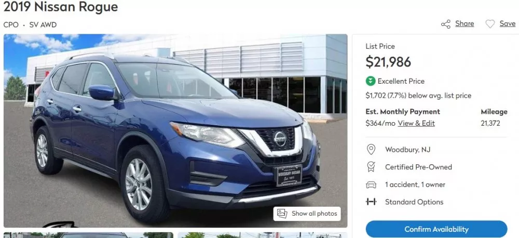Viewport: 519px width, 238px height.
Task: Click the heart Save icon
Action: [x=490, y=24]
